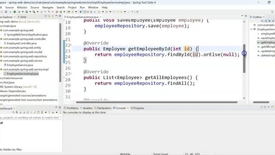Click the filter funnel icon in Boot Dashboard
Viewport: 275px width, 155px height.
coord(49,112)
